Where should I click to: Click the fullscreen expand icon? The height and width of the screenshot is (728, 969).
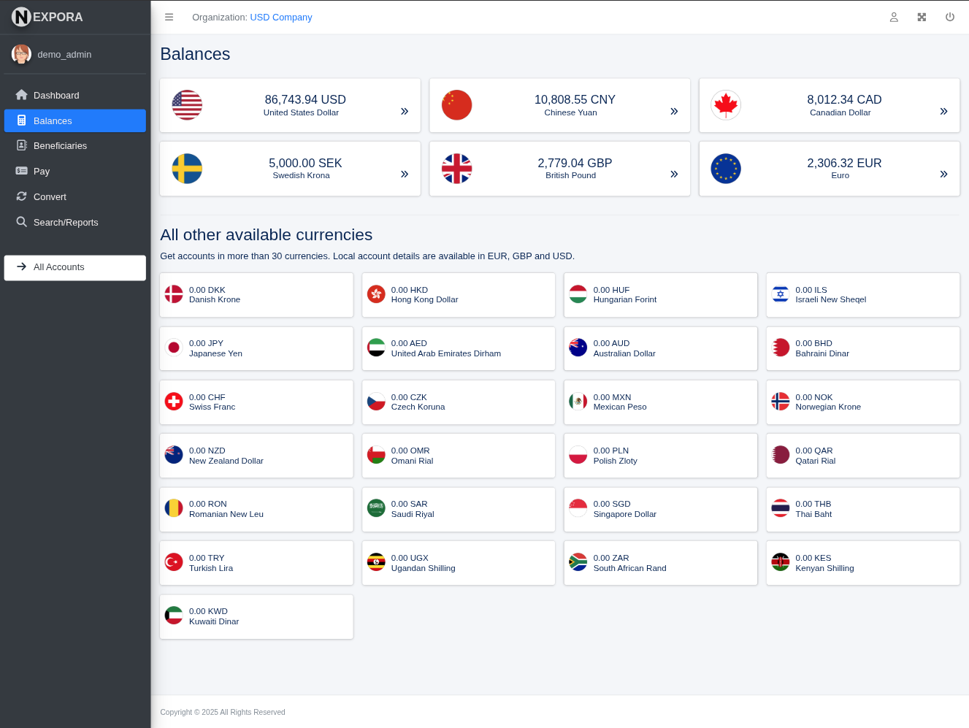tap(922, 17)
